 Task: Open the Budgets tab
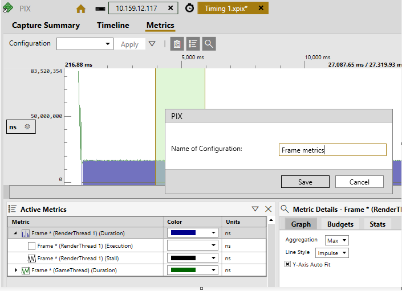340,224
